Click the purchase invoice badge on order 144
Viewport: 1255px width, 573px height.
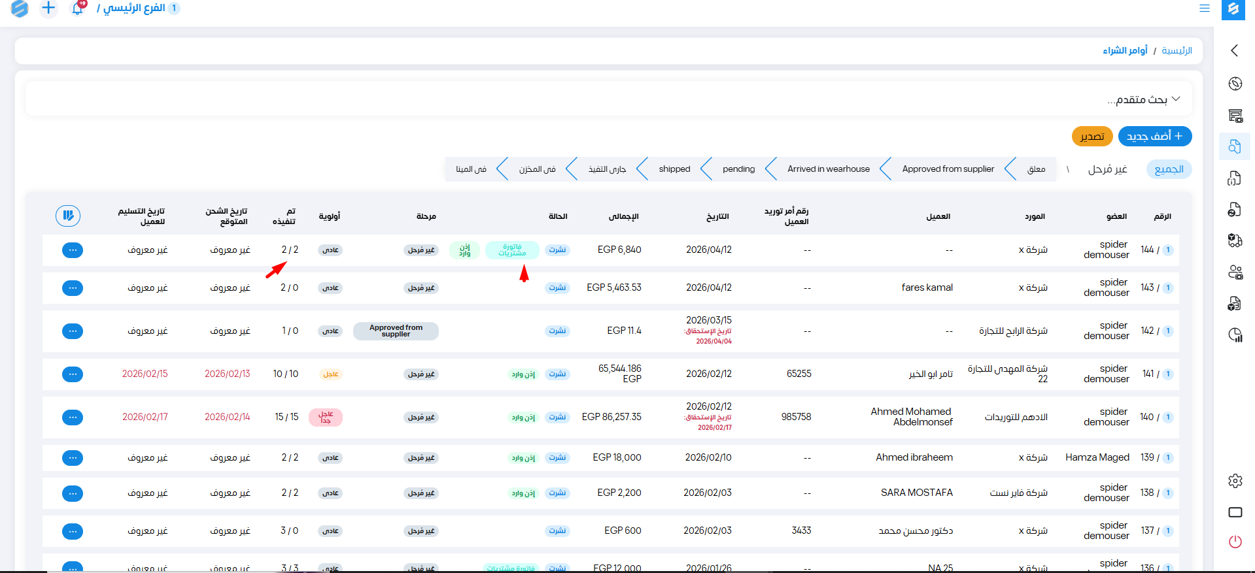click(512, 250)
